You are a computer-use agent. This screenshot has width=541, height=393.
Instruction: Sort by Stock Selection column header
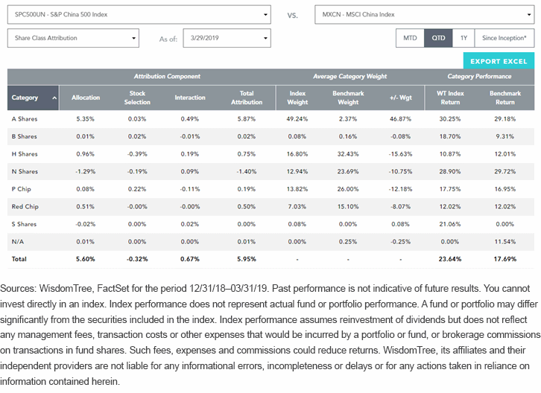[137, 98]
